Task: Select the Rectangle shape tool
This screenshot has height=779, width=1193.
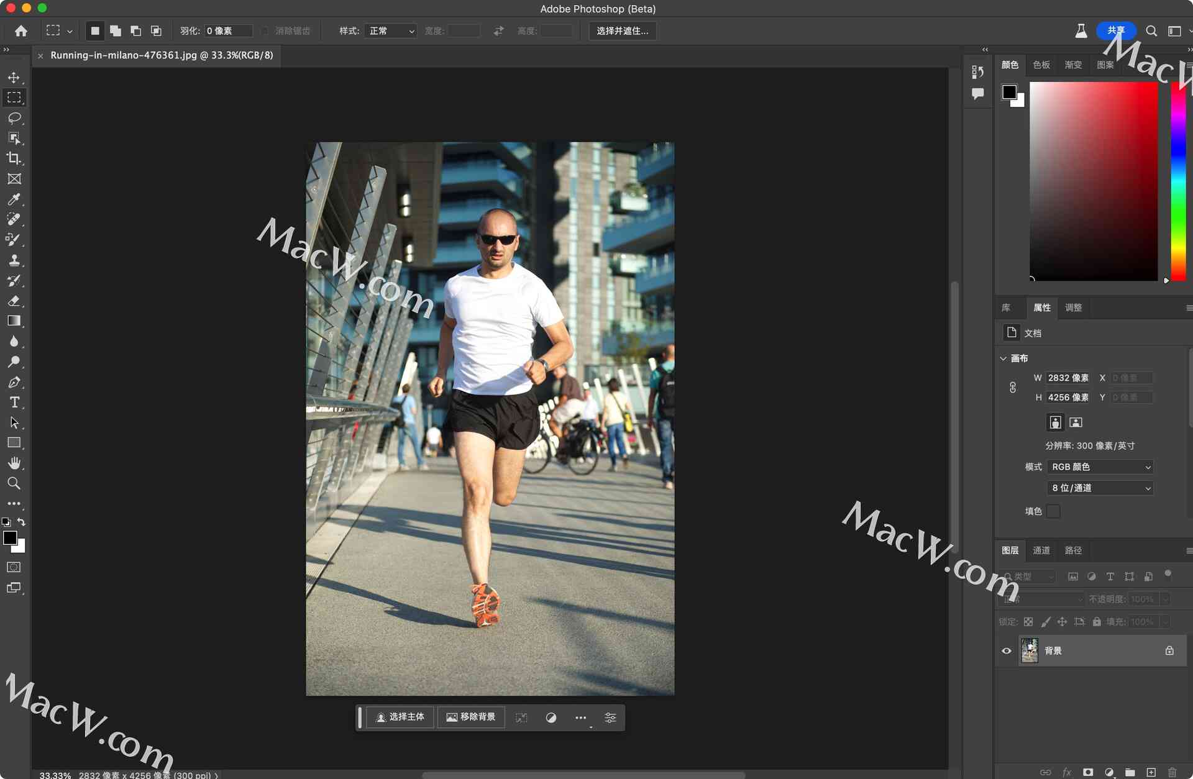Action: coord(14,443)
